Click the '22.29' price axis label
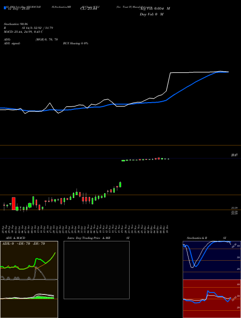 (234, 208)
